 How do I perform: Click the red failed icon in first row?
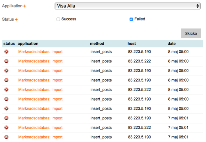6,52
